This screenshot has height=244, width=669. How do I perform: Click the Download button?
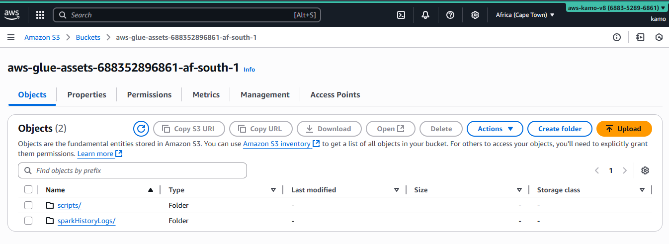click(329, 129)
